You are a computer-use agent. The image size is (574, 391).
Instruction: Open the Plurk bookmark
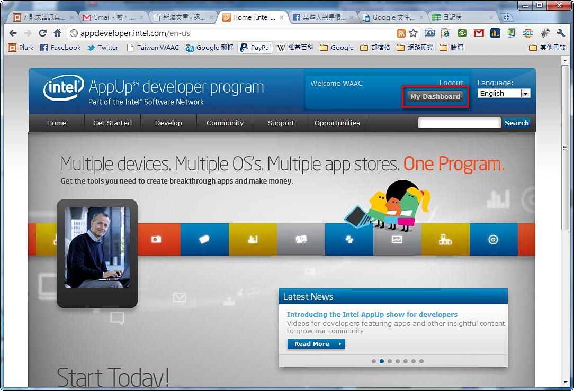[x=21, y=48]
